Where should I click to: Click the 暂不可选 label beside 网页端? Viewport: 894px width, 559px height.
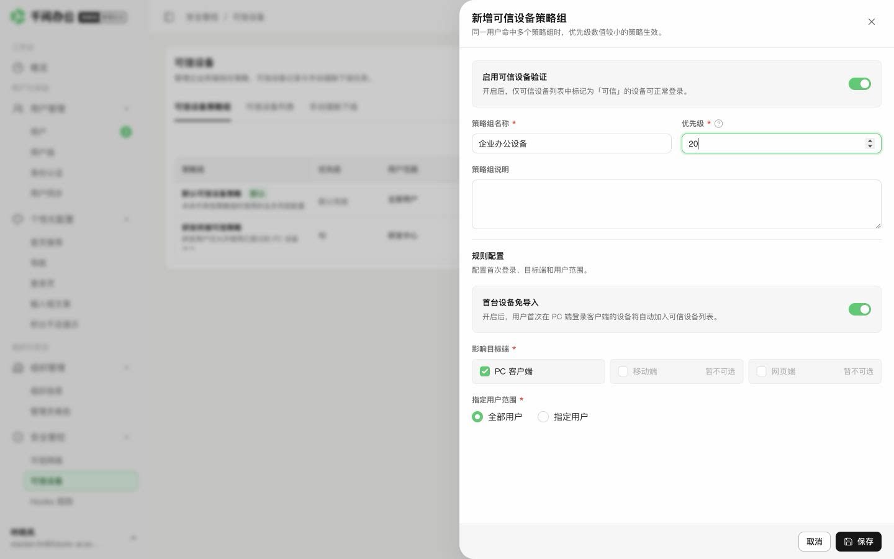coord(859,371)
